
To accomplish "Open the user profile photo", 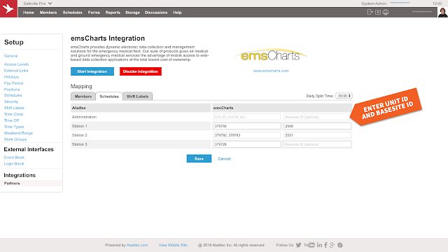I will tap(442, 13).
